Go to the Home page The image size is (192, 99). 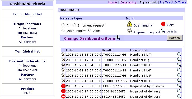113,2
